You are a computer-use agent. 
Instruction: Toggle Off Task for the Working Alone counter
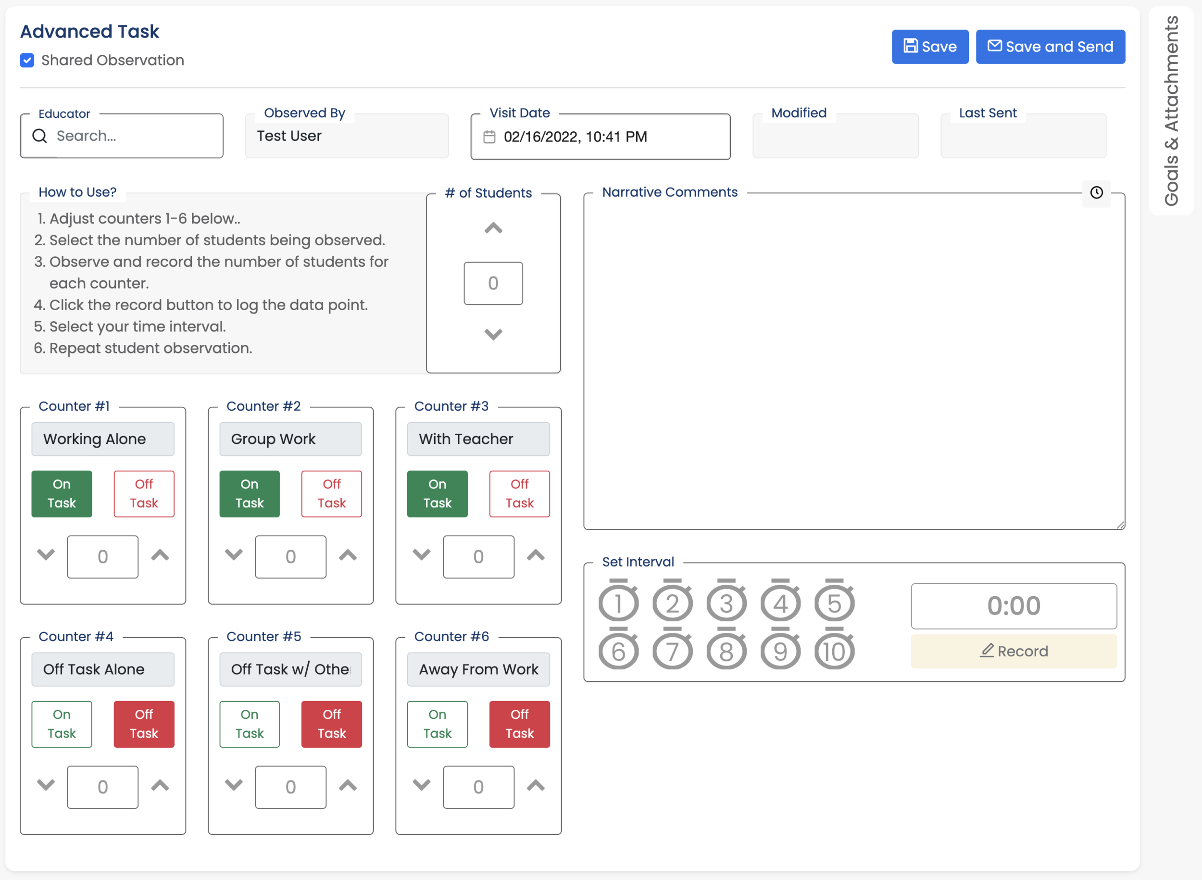[143, 493]
